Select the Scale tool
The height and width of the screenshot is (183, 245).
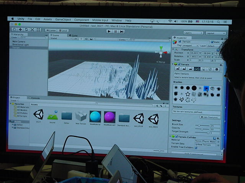tap(32, 30)
